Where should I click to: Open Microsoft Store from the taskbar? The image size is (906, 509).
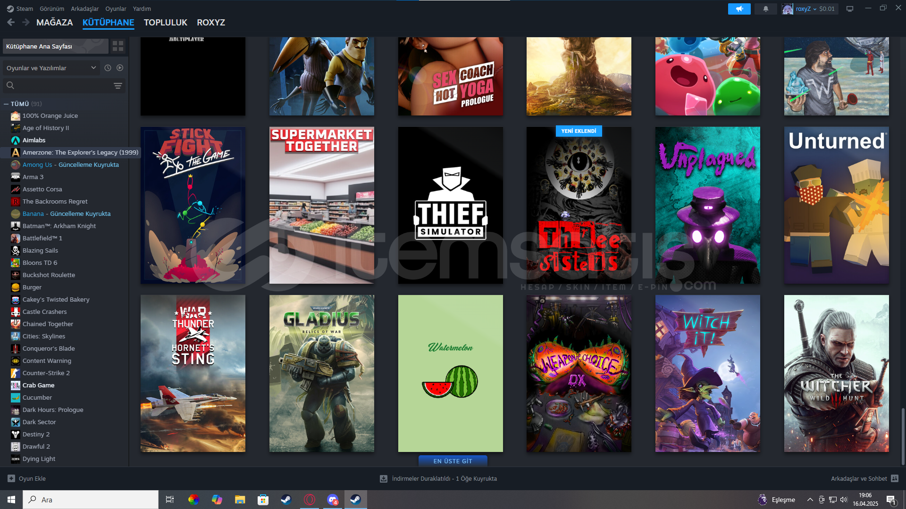click(263, 500)
